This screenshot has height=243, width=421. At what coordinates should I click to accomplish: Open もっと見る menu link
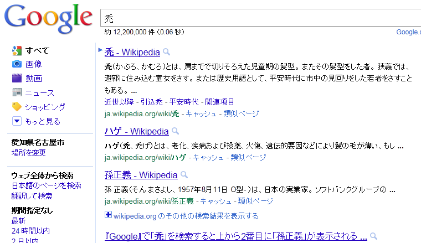(43, 121)
